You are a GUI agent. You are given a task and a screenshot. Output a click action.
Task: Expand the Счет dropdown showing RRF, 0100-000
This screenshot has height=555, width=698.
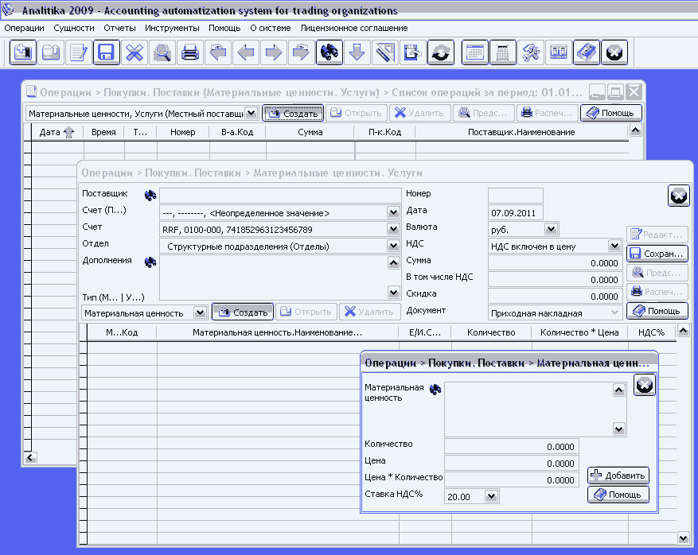[x=393, y=230]
